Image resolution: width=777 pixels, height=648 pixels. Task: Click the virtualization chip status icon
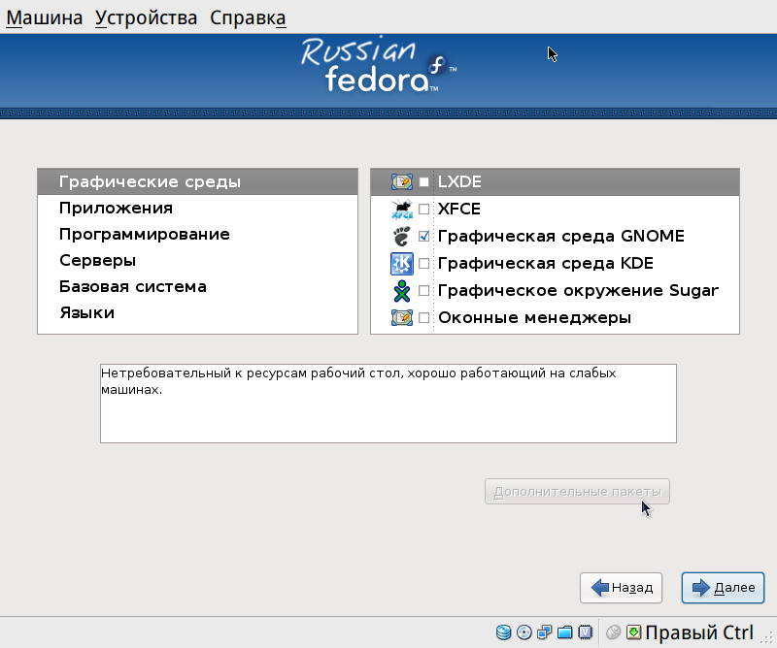click(x=586, y=632)
